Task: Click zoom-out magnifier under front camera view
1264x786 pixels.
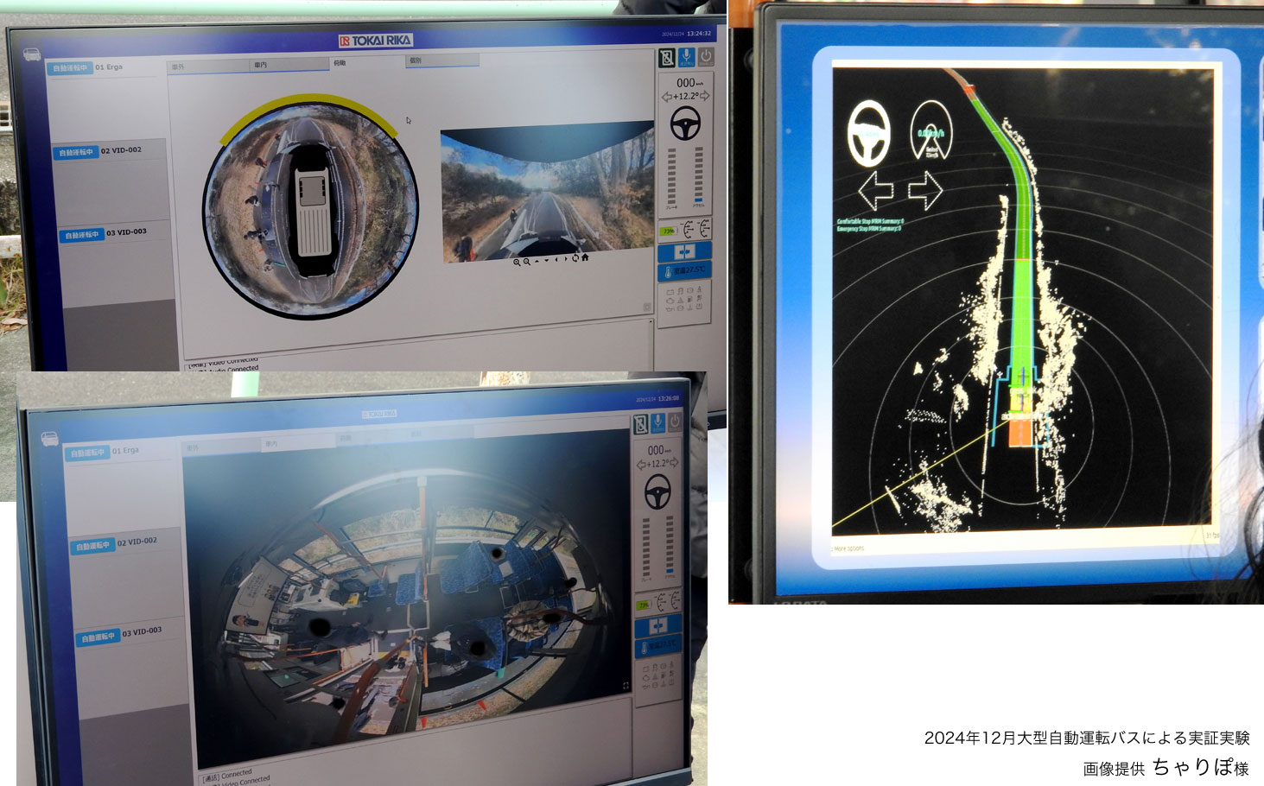Action: pyautogui.click(x=526, y=261)
